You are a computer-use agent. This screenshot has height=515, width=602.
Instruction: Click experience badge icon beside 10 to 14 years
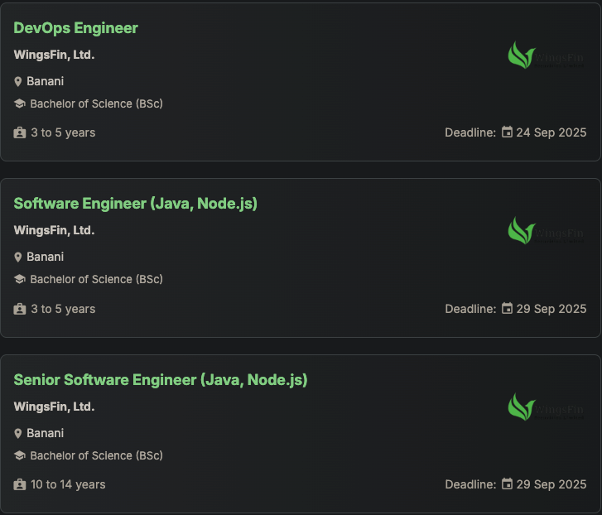20,484
